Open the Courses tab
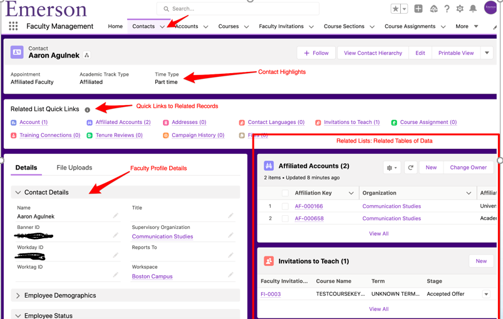The height and width of the screenshot is (319, 503). (x=229, y=26)
